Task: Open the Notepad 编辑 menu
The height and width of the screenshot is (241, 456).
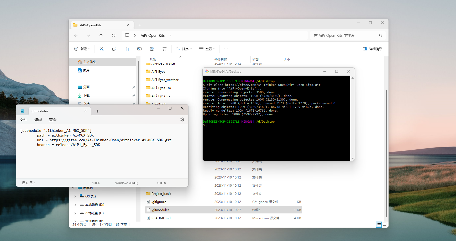Action: click(38, 120)
